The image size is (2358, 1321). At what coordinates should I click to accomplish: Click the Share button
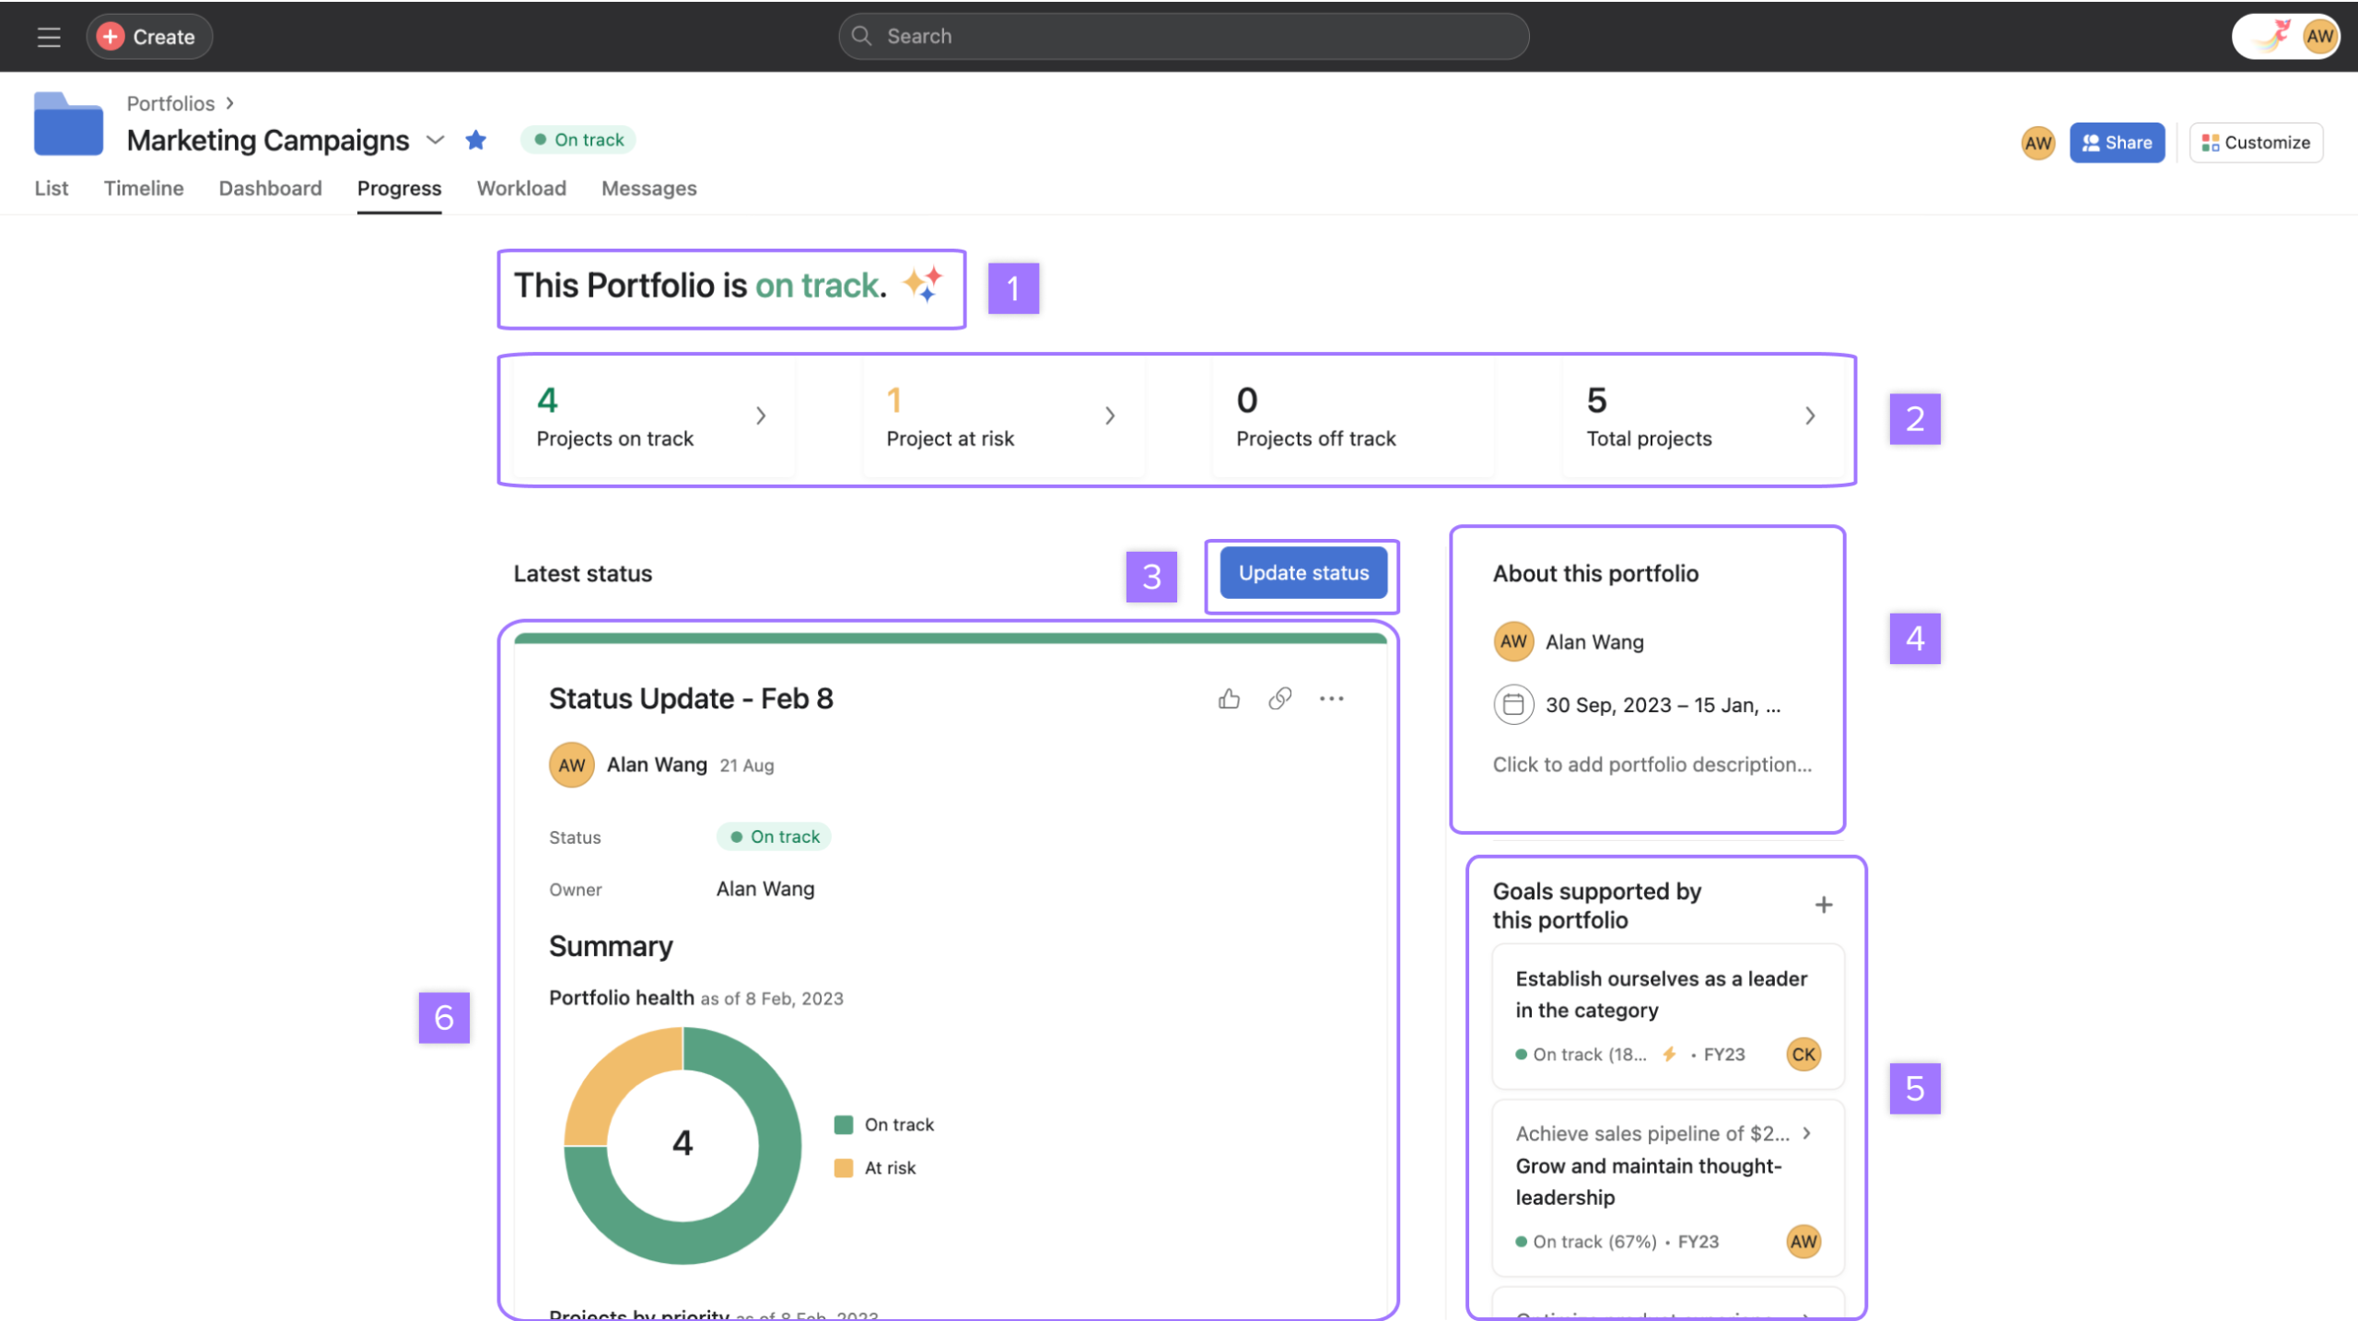(2117, 143)
